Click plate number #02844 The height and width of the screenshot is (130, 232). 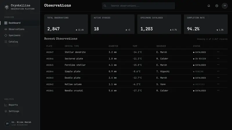pos(50,71)
